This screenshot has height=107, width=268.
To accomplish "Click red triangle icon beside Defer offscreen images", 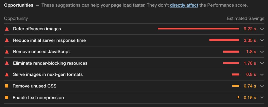I will pos(7,29).
